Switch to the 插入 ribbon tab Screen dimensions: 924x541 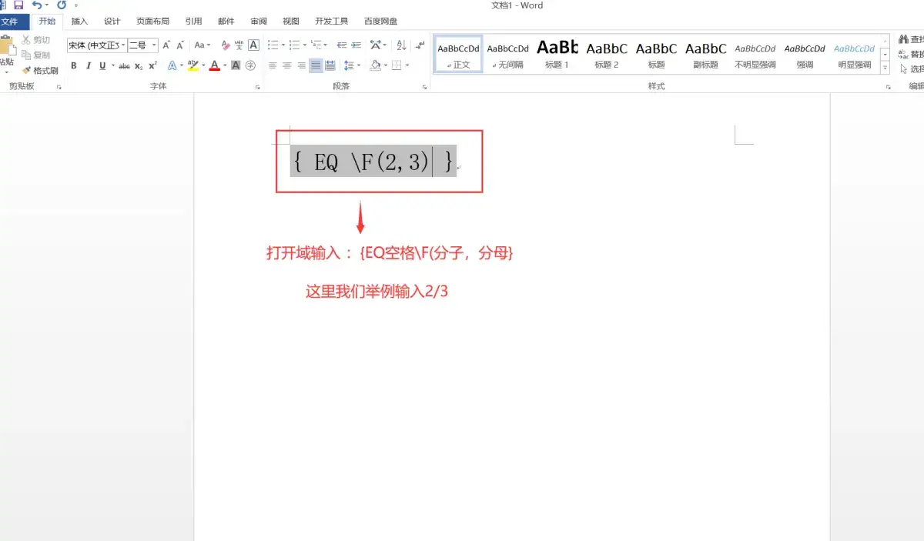coord(79,21)
